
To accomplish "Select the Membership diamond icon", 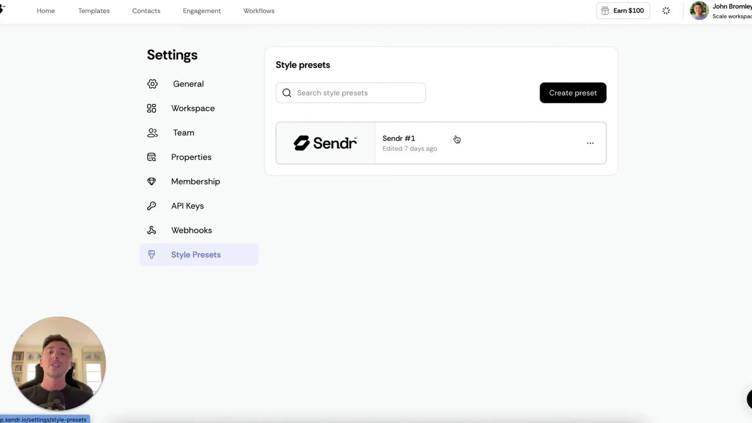I will [151, 181].
